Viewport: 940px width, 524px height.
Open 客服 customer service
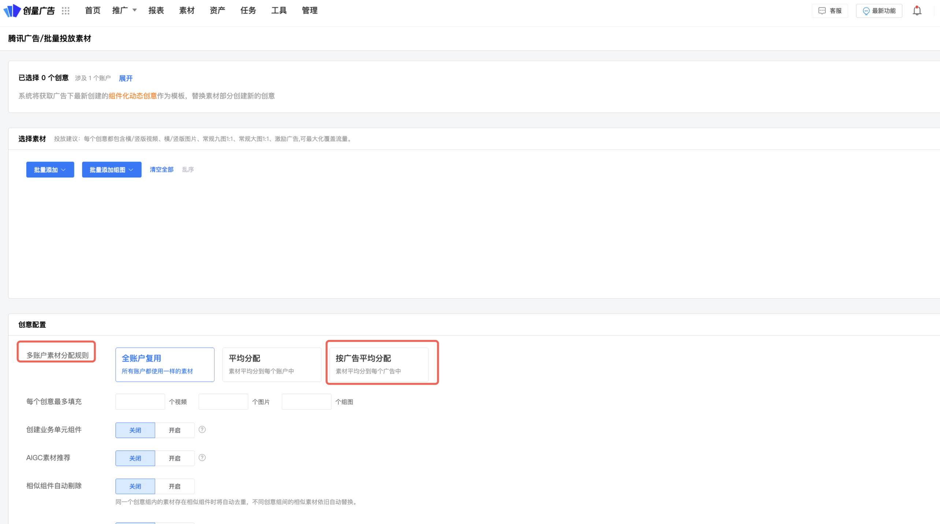(830, 11)
